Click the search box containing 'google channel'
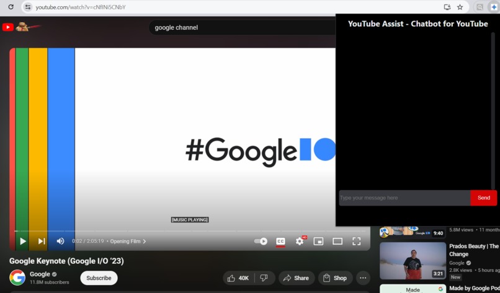500x293 pixels. point(243,28)
